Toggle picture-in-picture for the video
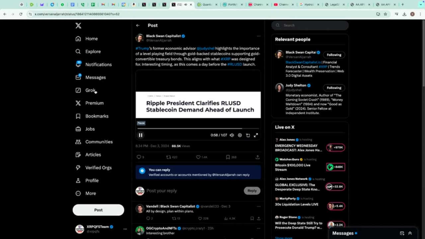 click(x=248, y=135)
